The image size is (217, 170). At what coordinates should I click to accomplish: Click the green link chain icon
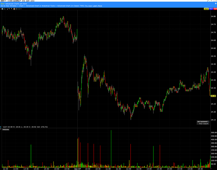(x=210, y=1)
